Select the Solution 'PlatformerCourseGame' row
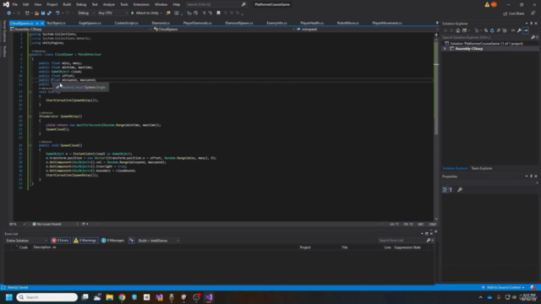Image resolution: width=541 pixels, height=304 pixels. click(x=487, y=43)
